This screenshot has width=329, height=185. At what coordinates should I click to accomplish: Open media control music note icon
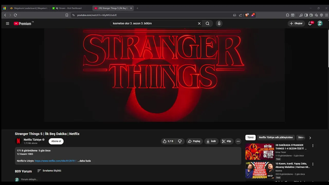(x=301, y=15)
